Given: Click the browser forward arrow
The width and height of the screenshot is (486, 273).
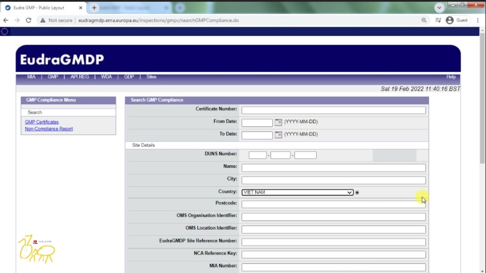Looking at the screenshot, I should point(17,20).
